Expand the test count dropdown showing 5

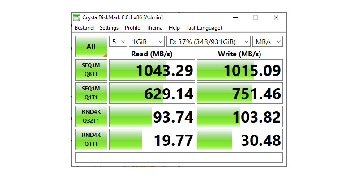pos(118,42)
